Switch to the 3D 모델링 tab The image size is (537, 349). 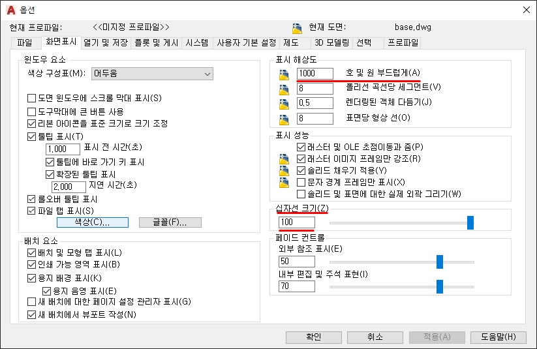pyautogui.click(x=331, y=43)
